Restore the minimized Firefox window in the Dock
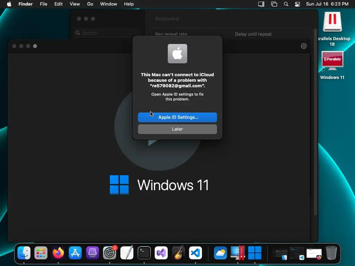Viewport: 355px width, 266px height. click(x=314, y=254)
